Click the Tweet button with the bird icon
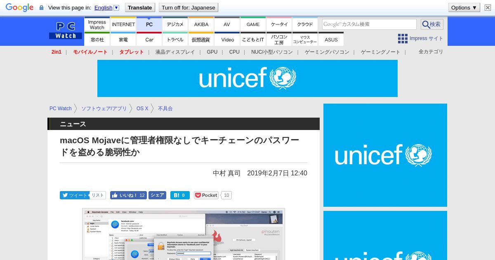This screenshot has width=495, height=260. point(74,195)
